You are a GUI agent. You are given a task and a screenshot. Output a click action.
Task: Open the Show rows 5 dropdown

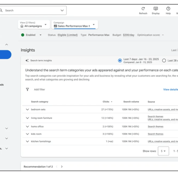tap(163, 151)
